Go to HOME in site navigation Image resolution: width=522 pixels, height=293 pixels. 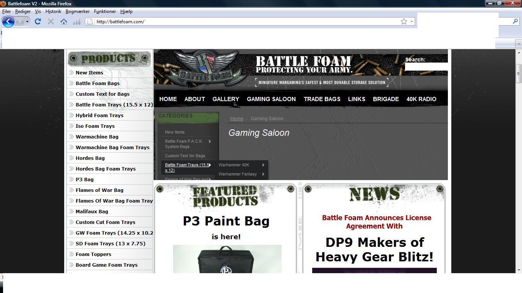point(168,99)
